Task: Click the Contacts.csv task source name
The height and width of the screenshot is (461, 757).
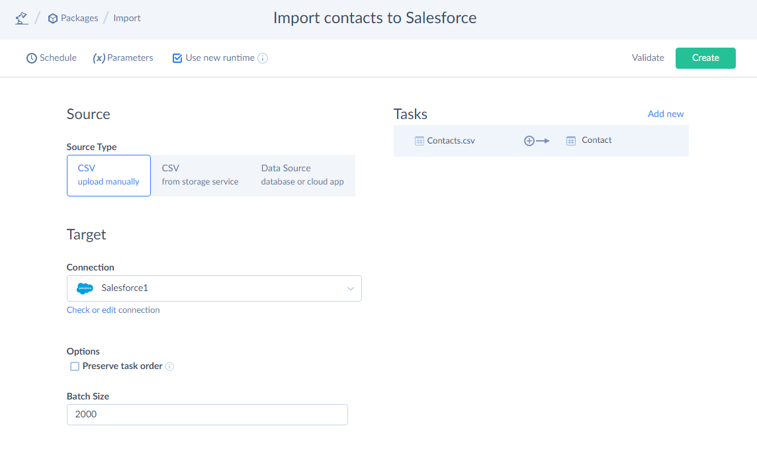Action: pyautogui.click(x=451, y=141)
